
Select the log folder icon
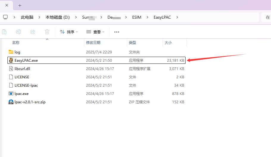pos(11,52)
